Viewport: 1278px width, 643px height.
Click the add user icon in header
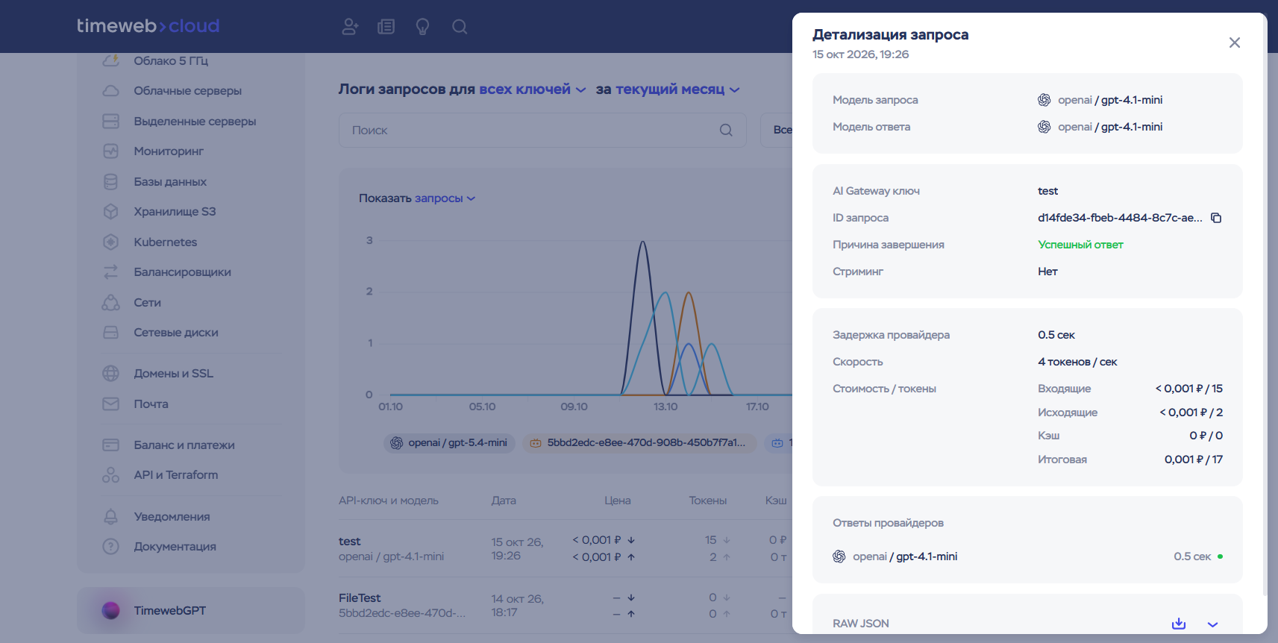(350, 27)
